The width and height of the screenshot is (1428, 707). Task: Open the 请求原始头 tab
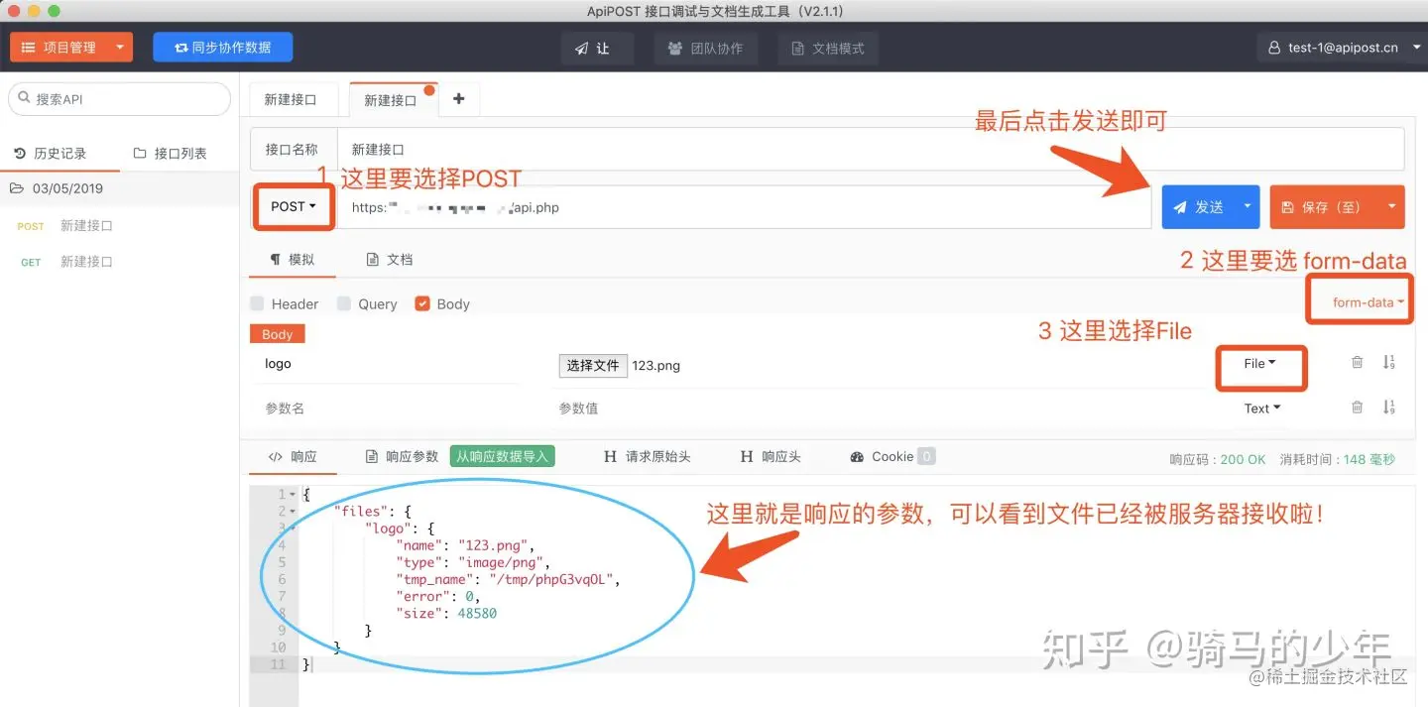(648, 457)
